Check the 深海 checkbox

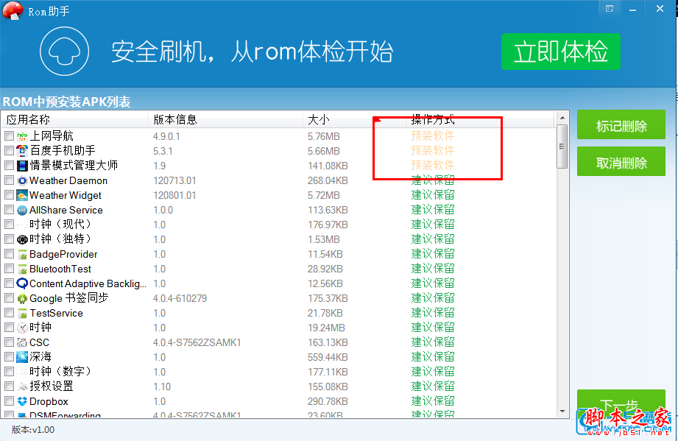(x=9, y=356)
